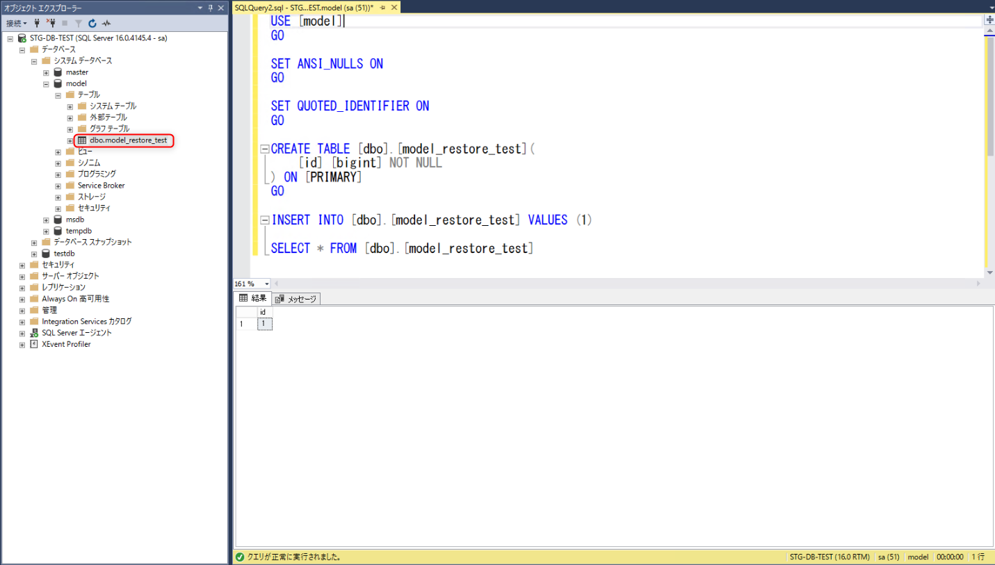Refresh the Object Explorer tree
Screen dimensions: 995x565
click(x=92, y=23)
